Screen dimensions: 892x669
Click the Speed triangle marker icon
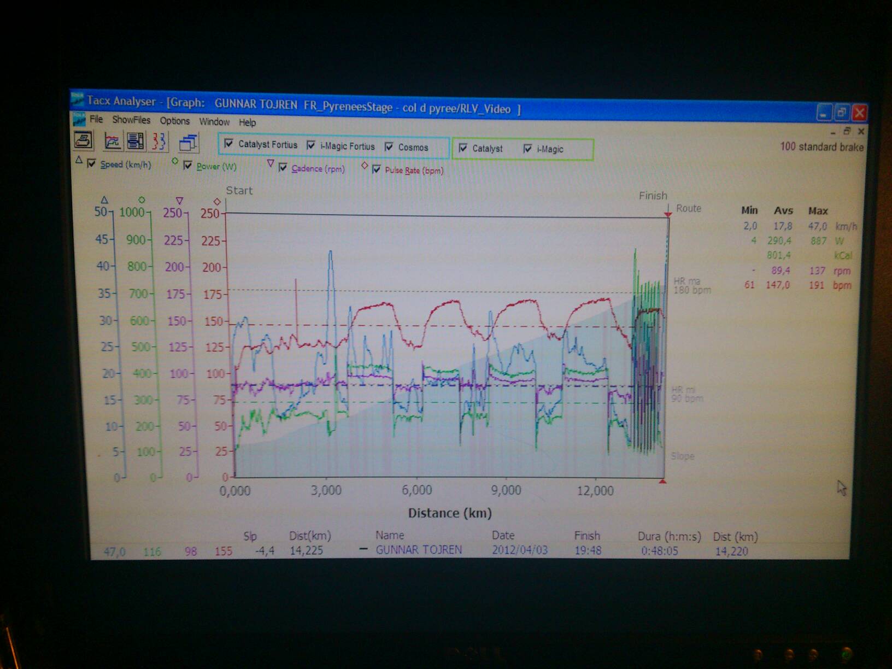79,160
